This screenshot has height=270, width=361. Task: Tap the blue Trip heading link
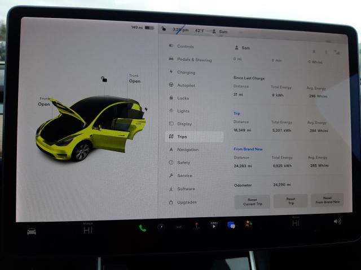(x=237, y=113)
